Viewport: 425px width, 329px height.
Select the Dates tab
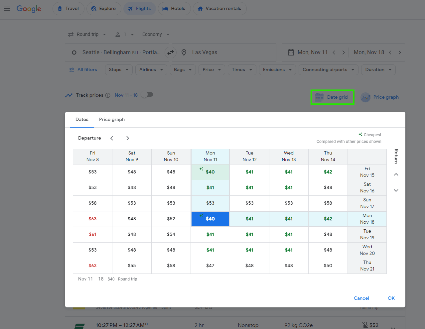coord(82,119)
